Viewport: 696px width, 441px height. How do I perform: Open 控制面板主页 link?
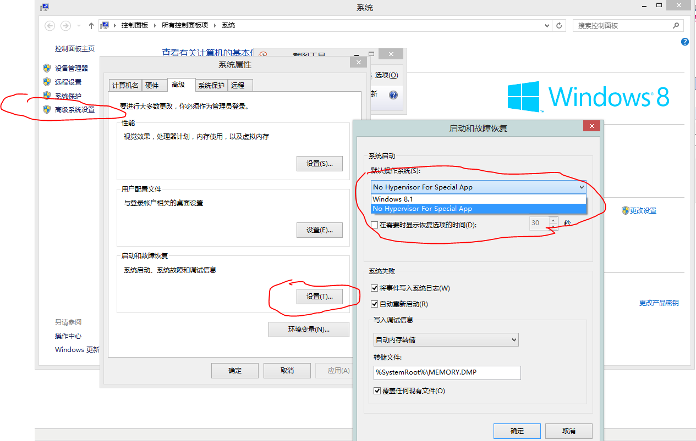(75, 48)
